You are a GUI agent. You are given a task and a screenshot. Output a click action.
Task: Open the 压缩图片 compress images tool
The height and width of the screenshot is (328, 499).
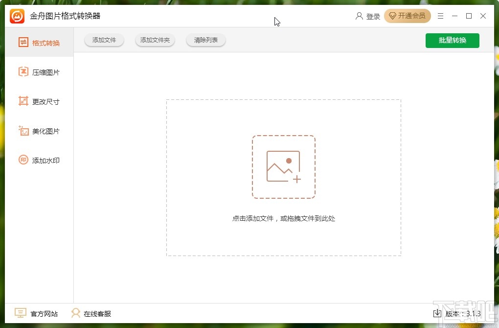(x=39, y=72)
